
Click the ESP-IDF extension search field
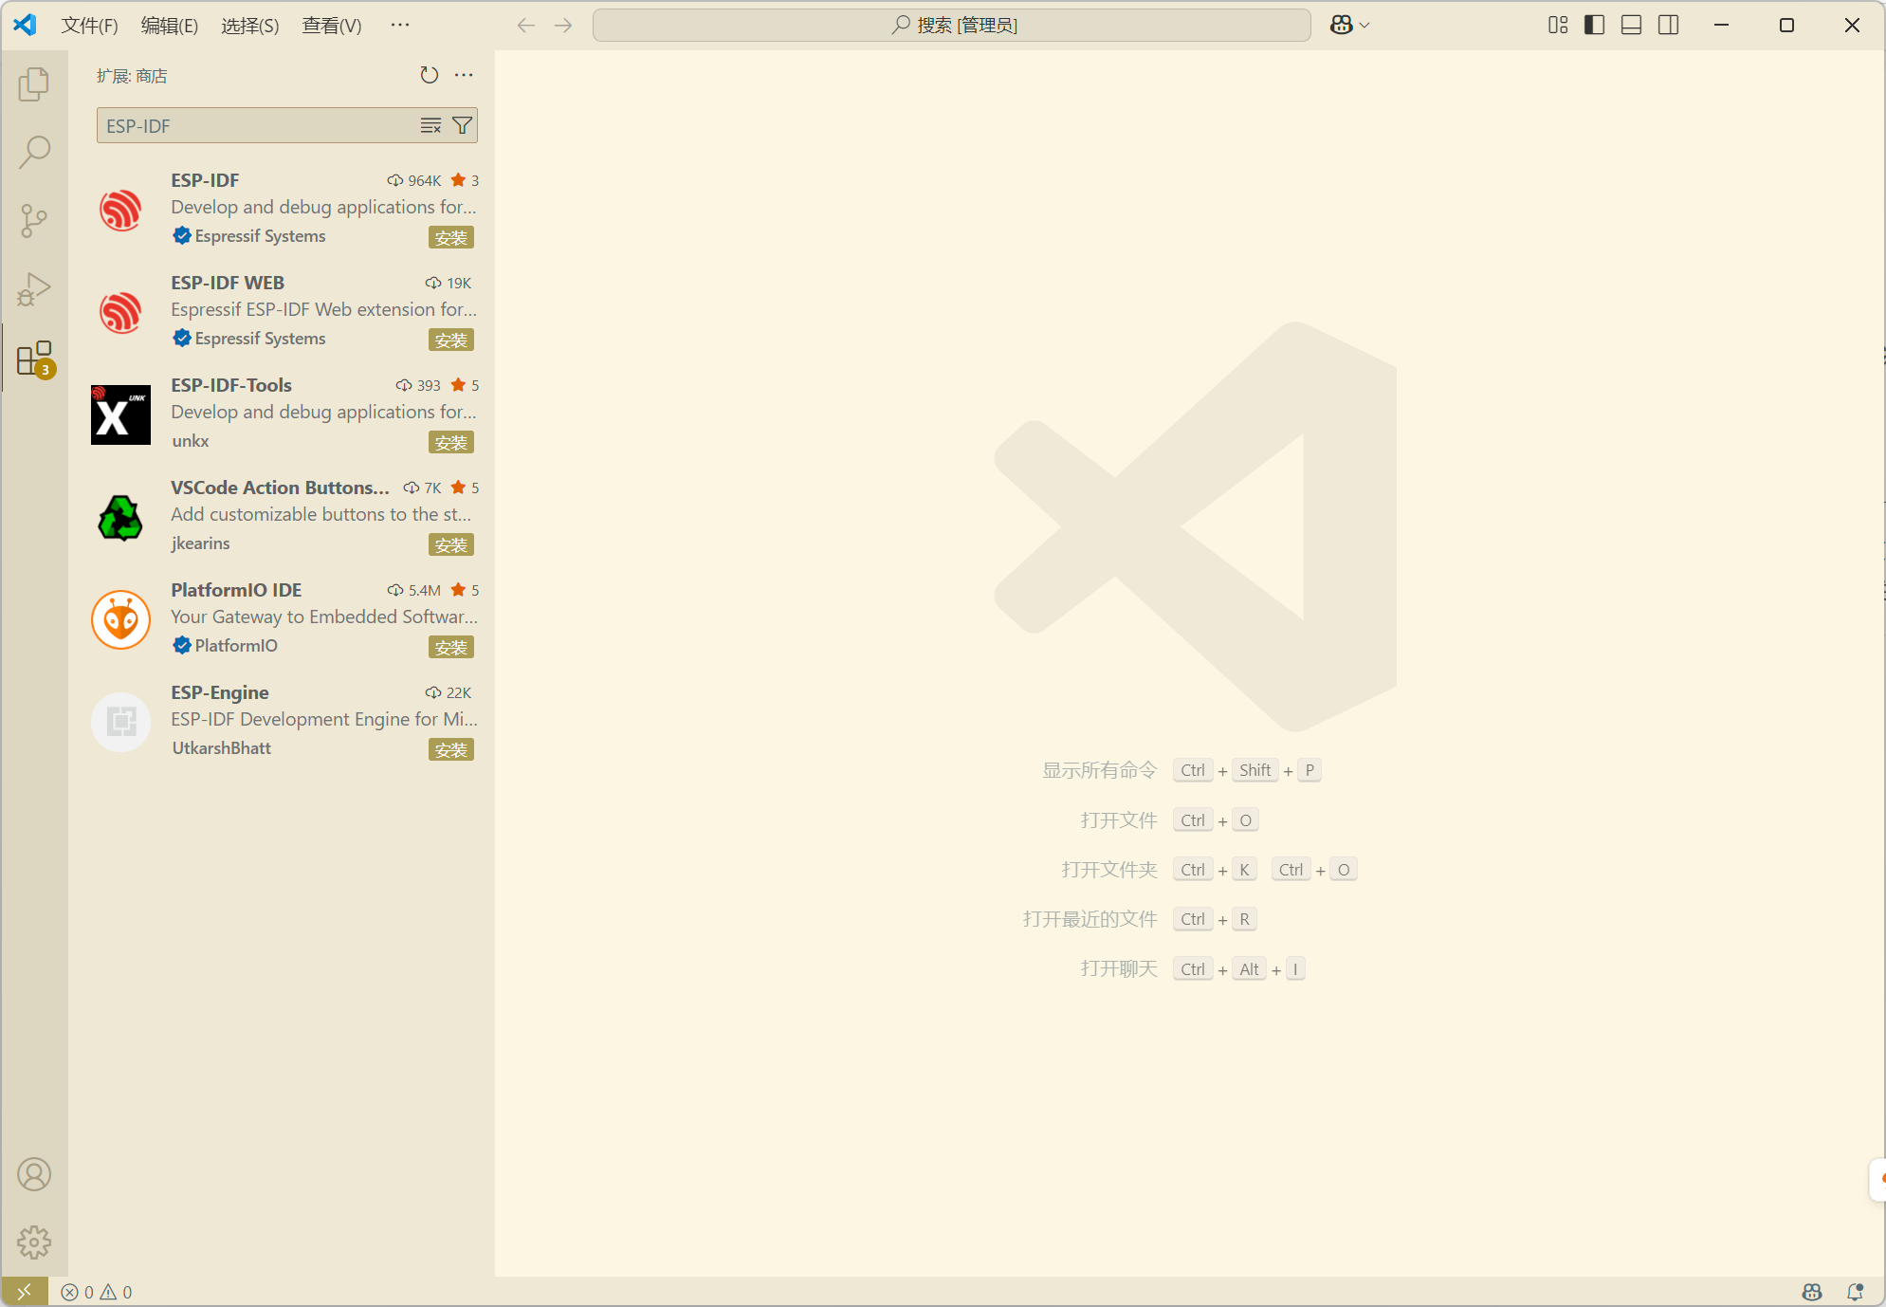[x=256, y=125]
